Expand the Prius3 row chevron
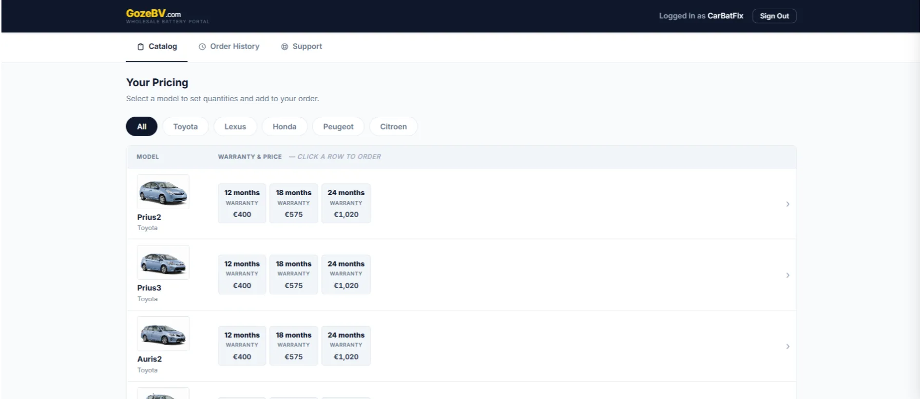Screen dimensions: 921x399 tap(787, 275)
